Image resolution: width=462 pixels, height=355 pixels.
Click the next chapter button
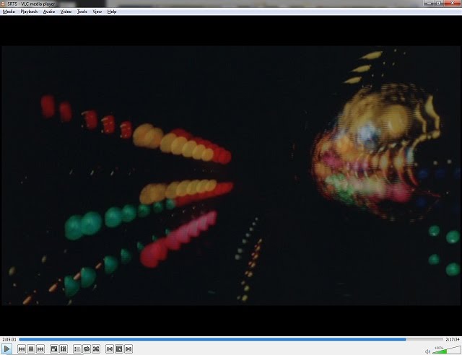click(x=128, y=349)
